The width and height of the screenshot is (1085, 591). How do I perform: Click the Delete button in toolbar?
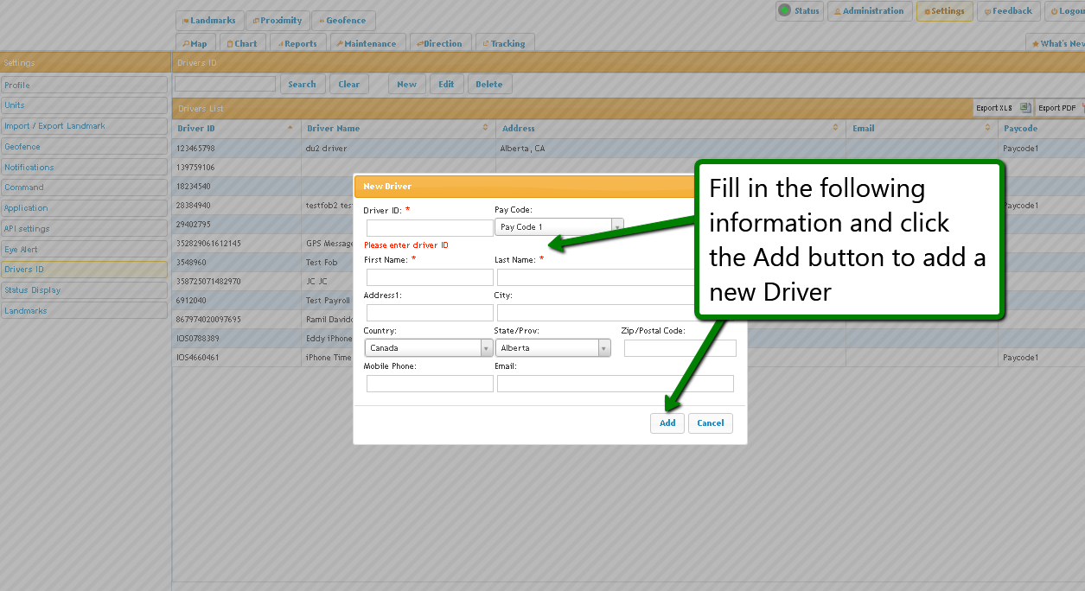coord(488,84)
